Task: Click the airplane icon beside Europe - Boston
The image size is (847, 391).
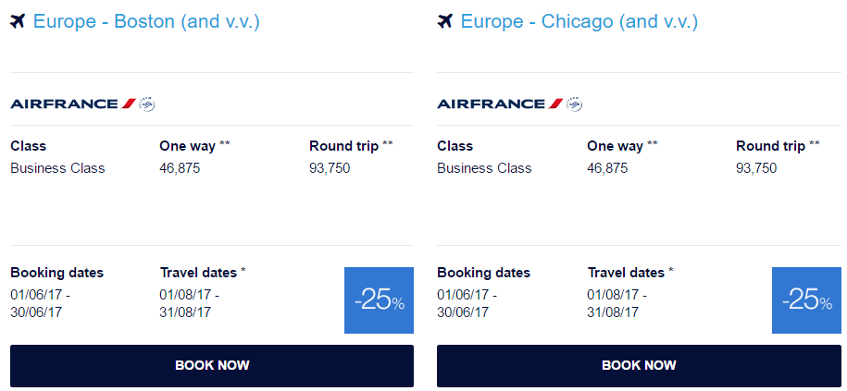Action: pyautogui.click(x=18, y=22)
